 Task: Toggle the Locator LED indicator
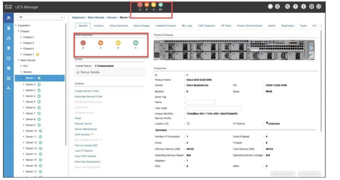tap(188, 124)
